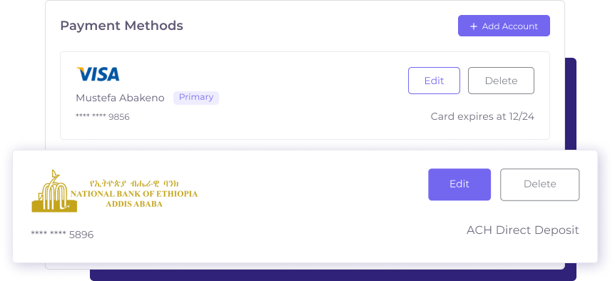Click the card expiry date text
This screenshot has height=281, width=615.
[x=482, y=116]
